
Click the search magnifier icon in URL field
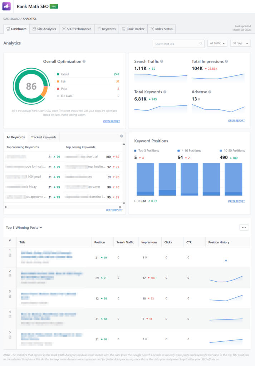click(x=201, y=43)
